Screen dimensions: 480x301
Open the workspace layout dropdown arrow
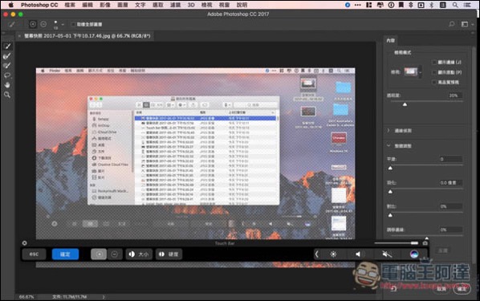pyautogui.click(x=473, y=25)
